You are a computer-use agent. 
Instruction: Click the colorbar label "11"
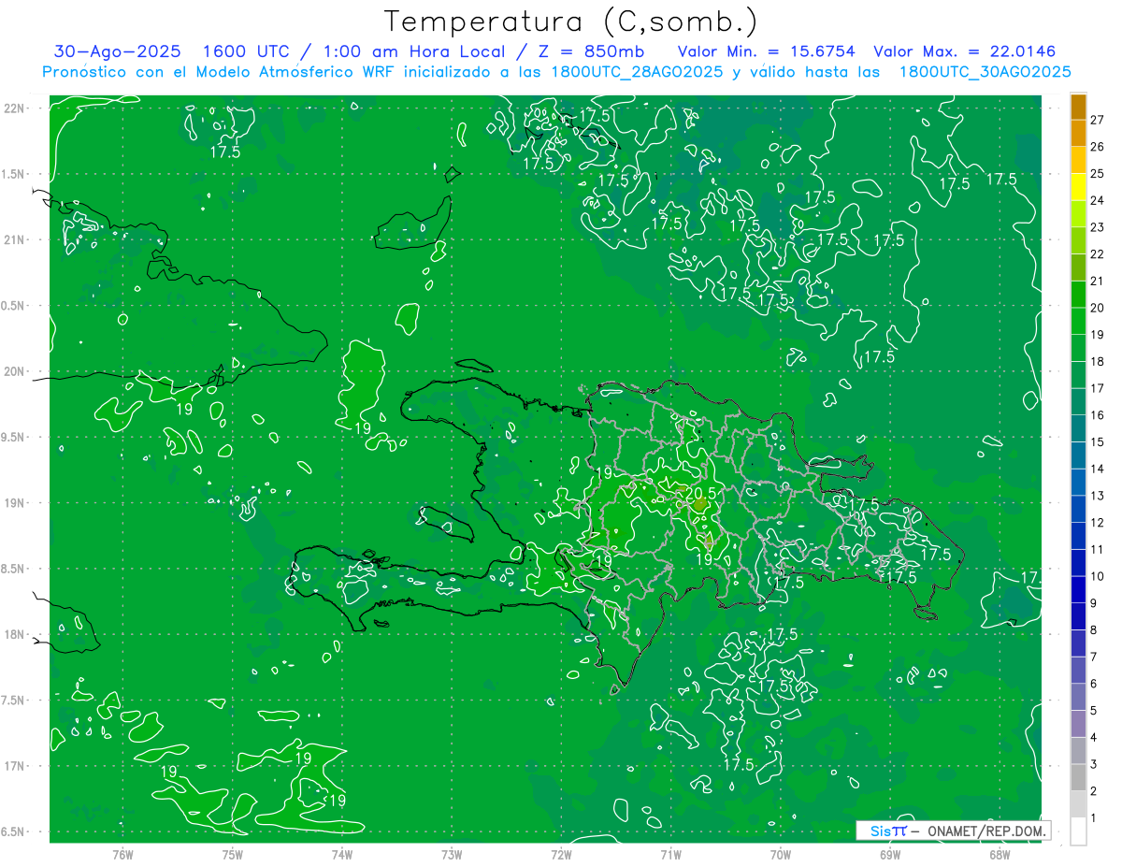pos(1098,549)
